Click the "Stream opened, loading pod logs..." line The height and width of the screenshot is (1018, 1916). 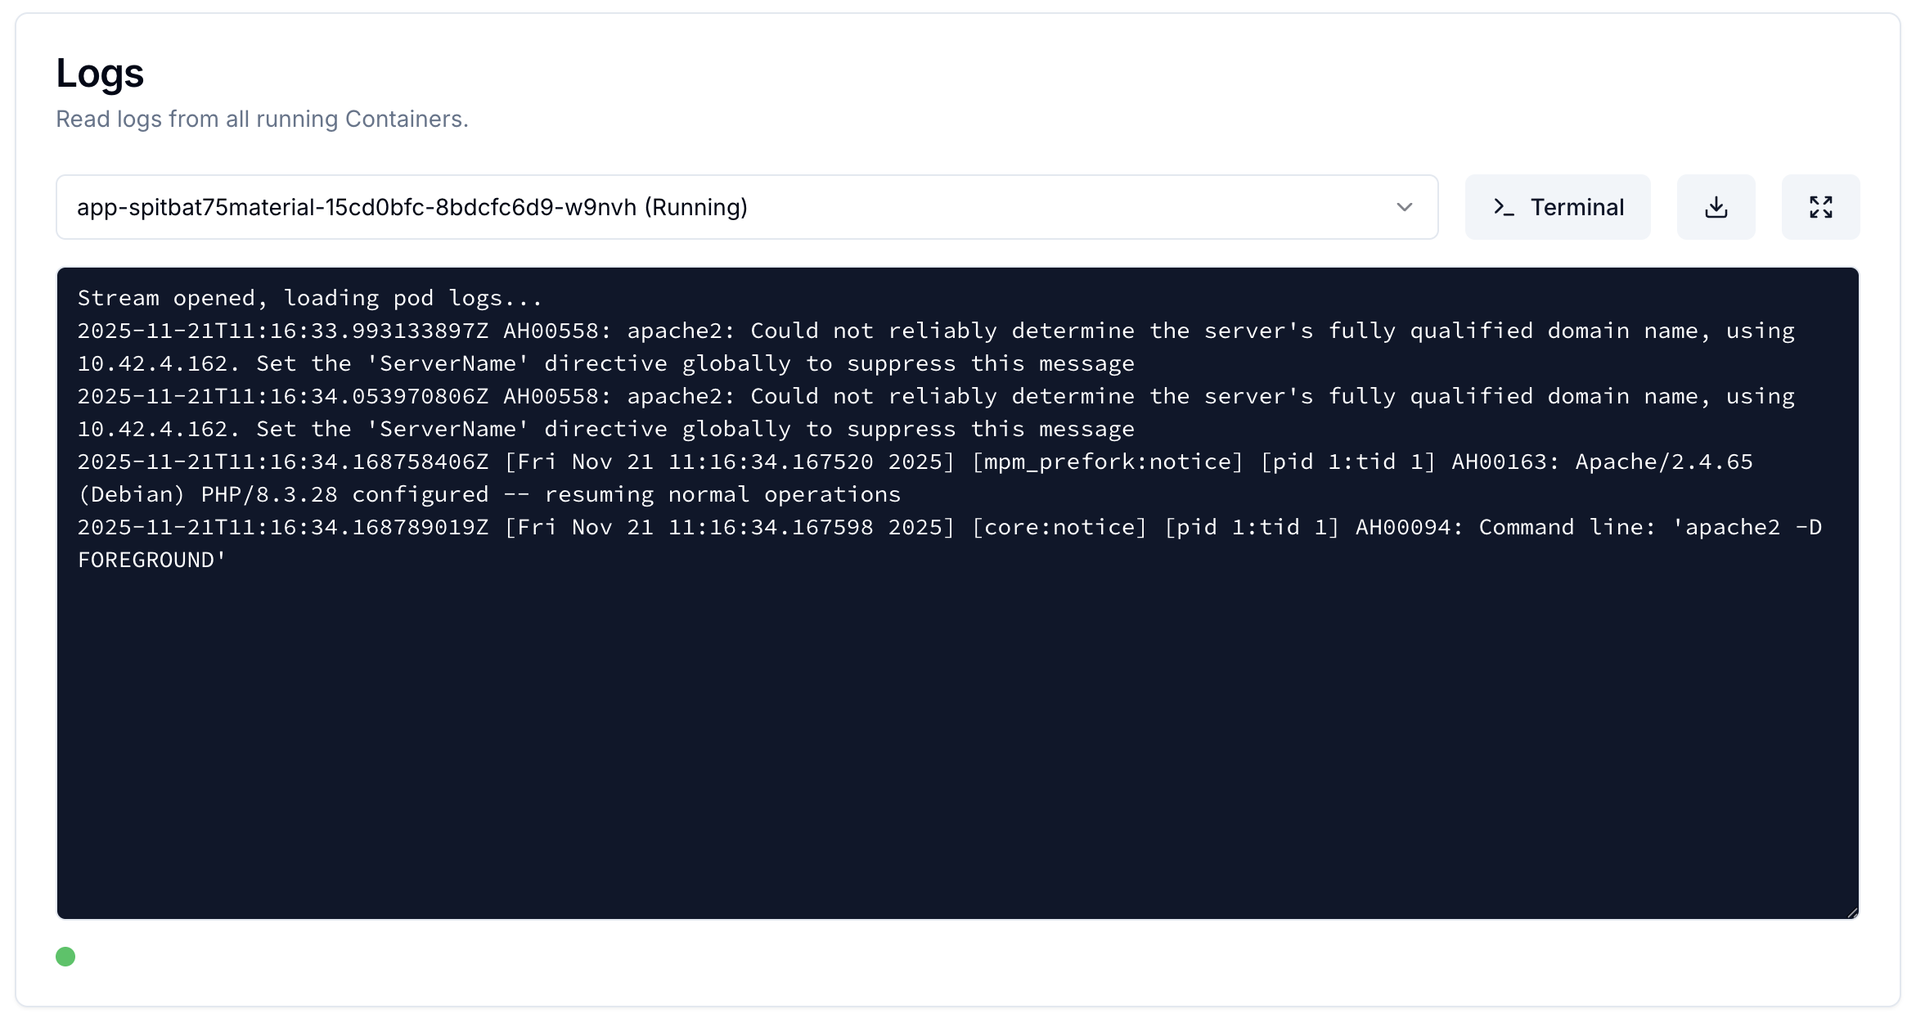tap(309, 298)
